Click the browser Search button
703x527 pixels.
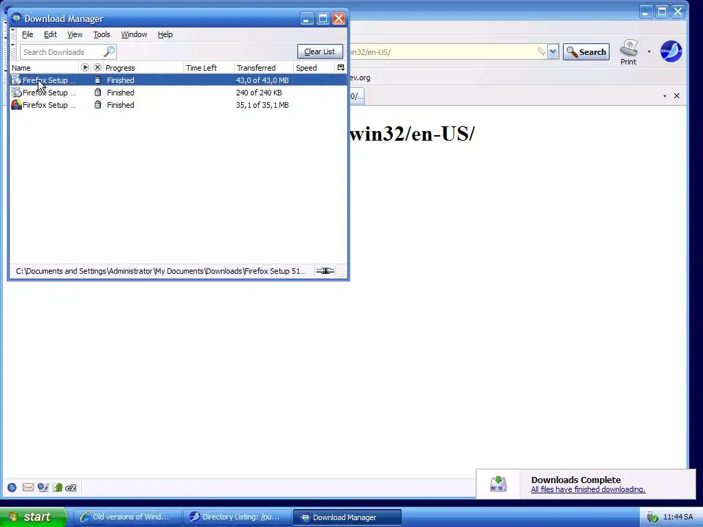(586, 51)
